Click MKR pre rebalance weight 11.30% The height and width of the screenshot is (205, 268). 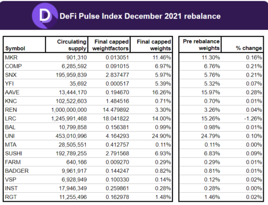click(211, 57)
